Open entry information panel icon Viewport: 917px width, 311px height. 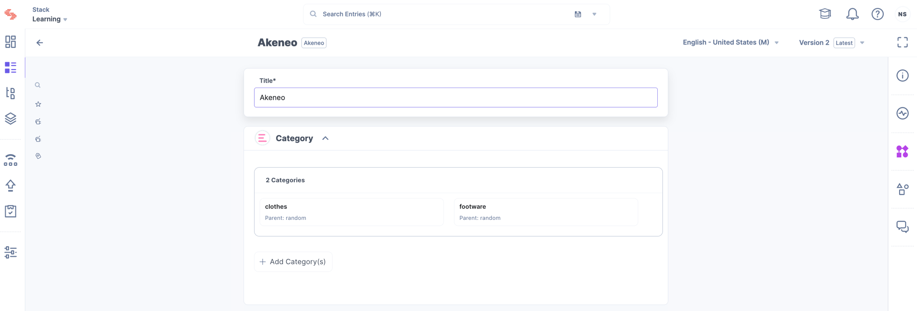[902, 76]
